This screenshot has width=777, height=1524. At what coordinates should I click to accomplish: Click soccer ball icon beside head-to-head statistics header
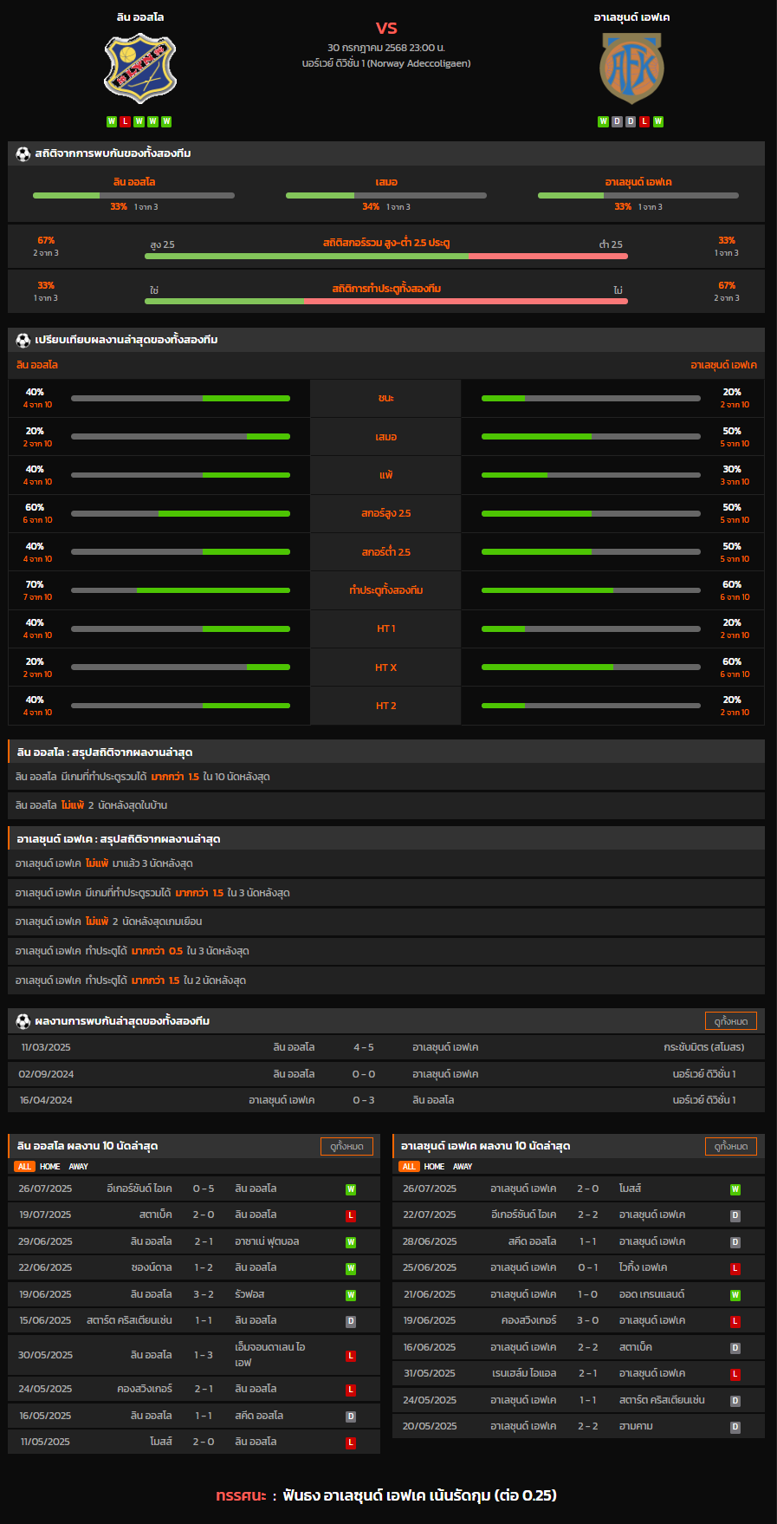(23, 153)
